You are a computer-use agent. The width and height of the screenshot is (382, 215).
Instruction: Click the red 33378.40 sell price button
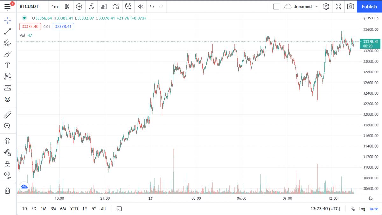pos(30,27)
